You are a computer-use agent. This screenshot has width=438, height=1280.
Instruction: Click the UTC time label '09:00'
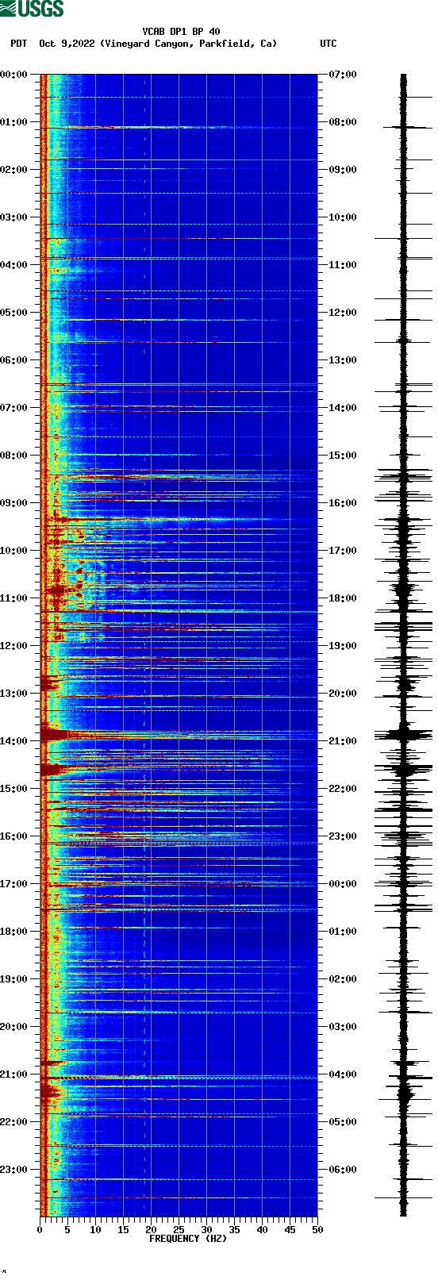tap(343, 170)
